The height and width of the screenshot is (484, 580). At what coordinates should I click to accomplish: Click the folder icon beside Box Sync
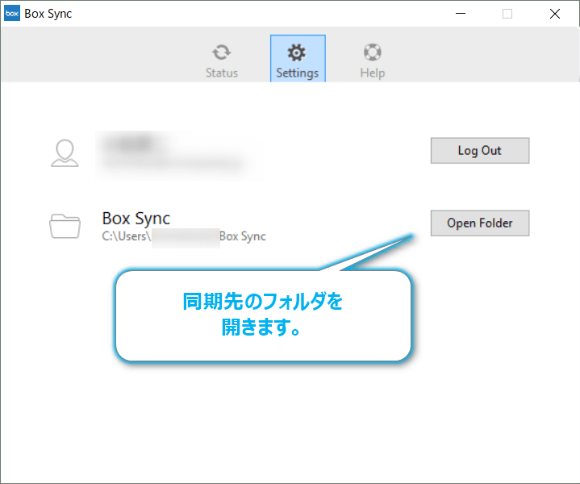(x=65, y=226)
